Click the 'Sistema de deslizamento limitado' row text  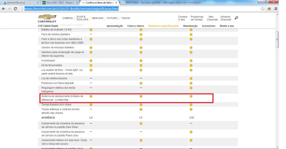pyautogui.click(x=62, y=98)
